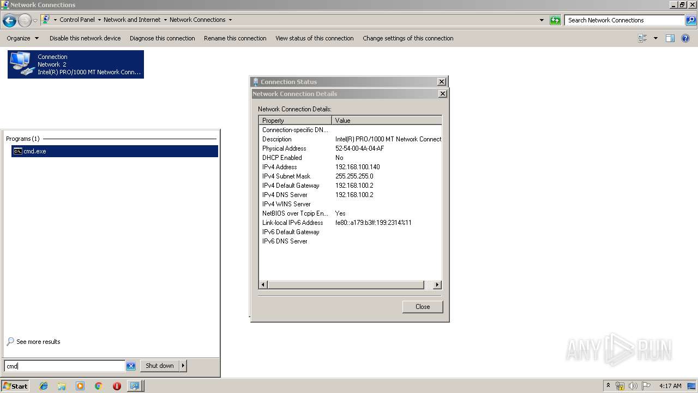Click the Show desktop button

coord(693,386)
